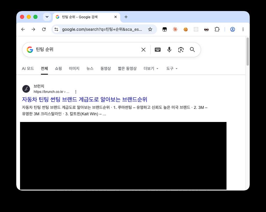Switch to AI 모드 tab
Screen dimensions: 266x212
click(x=28, y=69)
